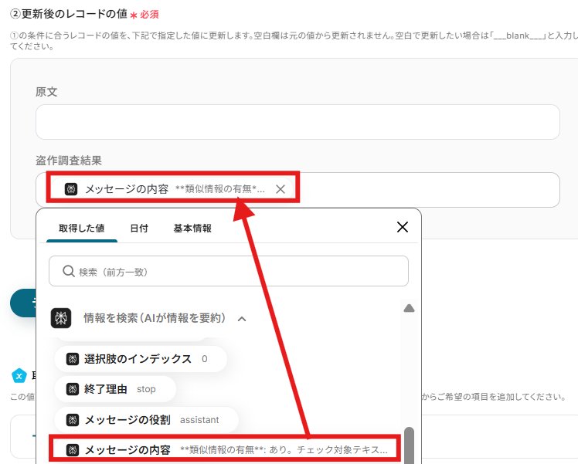
Task: Click the Perplexity icon in the inserted chip
Action: [71, 189]
